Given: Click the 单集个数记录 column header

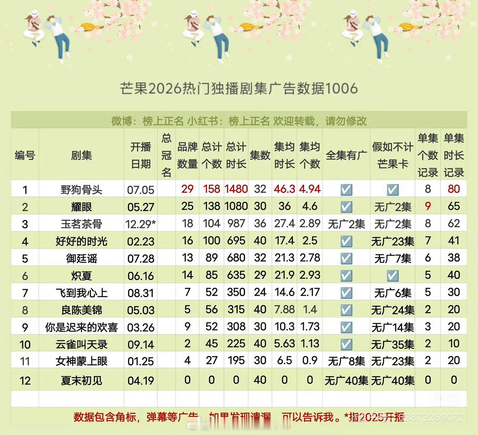Looking at the screenshot, I should point(428,155).
